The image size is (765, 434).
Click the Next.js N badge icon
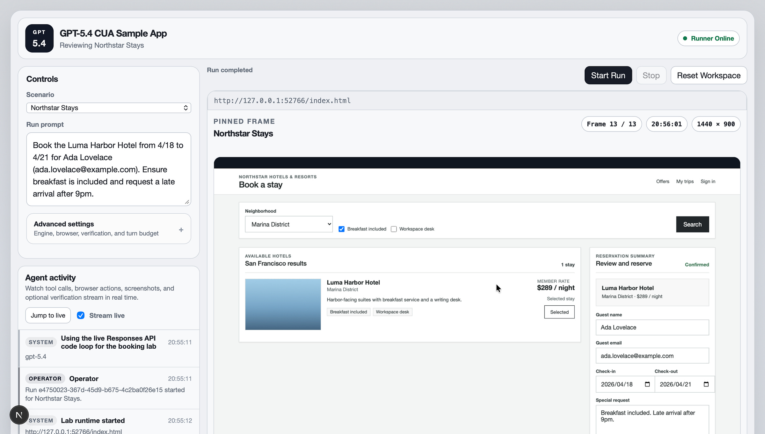[19, 415]
